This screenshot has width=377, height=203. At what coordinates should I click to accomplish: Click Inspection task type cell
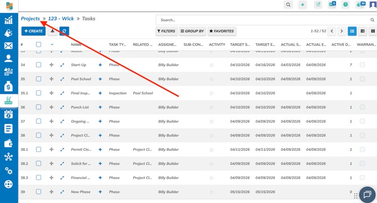pos(118,93)
